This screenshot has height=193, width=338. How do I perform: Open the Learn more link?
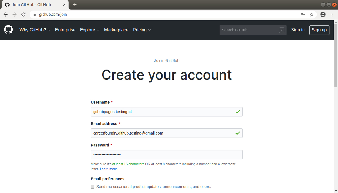[x=108, y=169]
